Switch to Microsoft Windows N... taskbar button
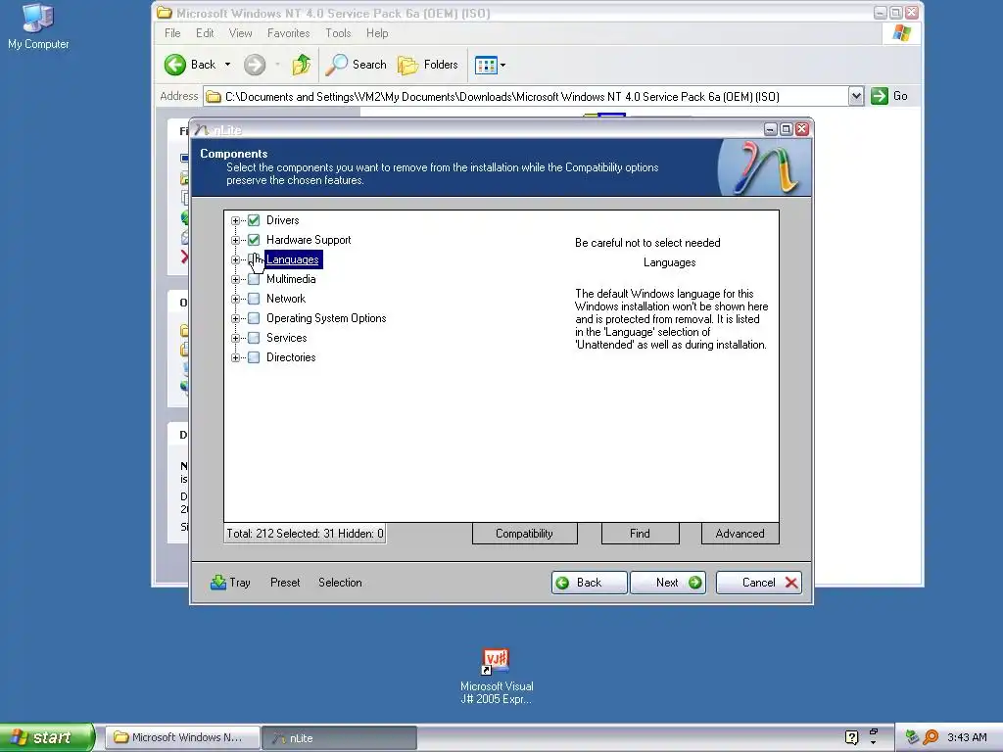Image resolution: width=1003 pixels, height=752 pixels. click(x=182, y=738)
